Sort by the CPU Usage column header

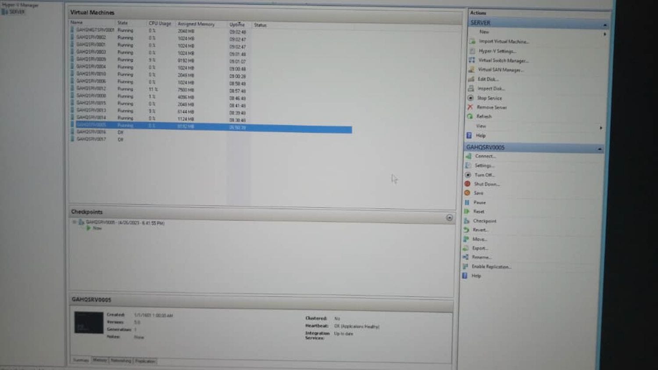(x=160, y=23)
